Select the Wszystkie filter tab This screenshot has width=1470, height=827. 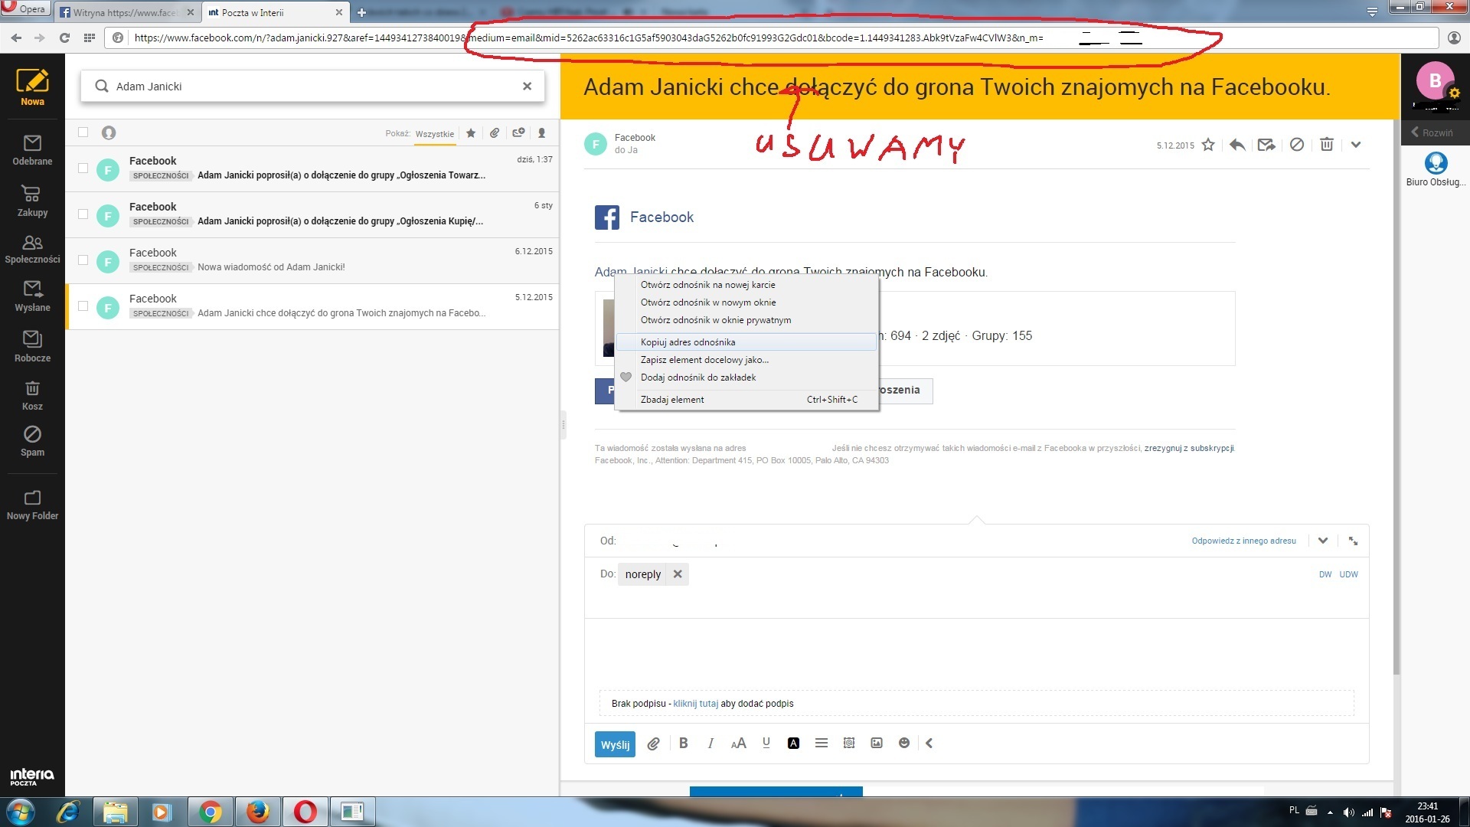coord(435,134)
